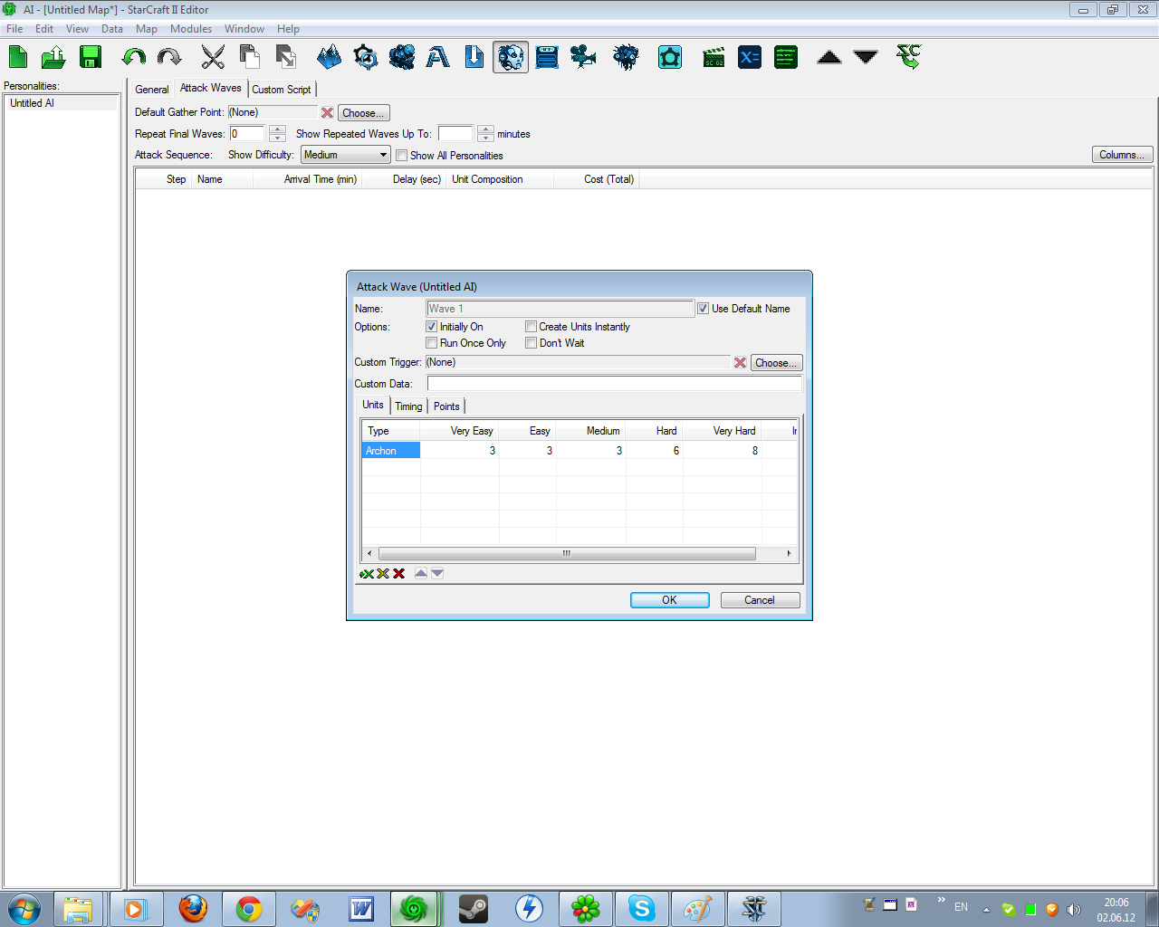1159x927 pixels.
Task: Click the black up-triangle toolbar icon
Action: 829,57
